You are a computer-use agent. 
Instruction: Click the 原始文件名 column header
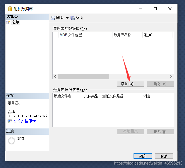coord(68,96)
